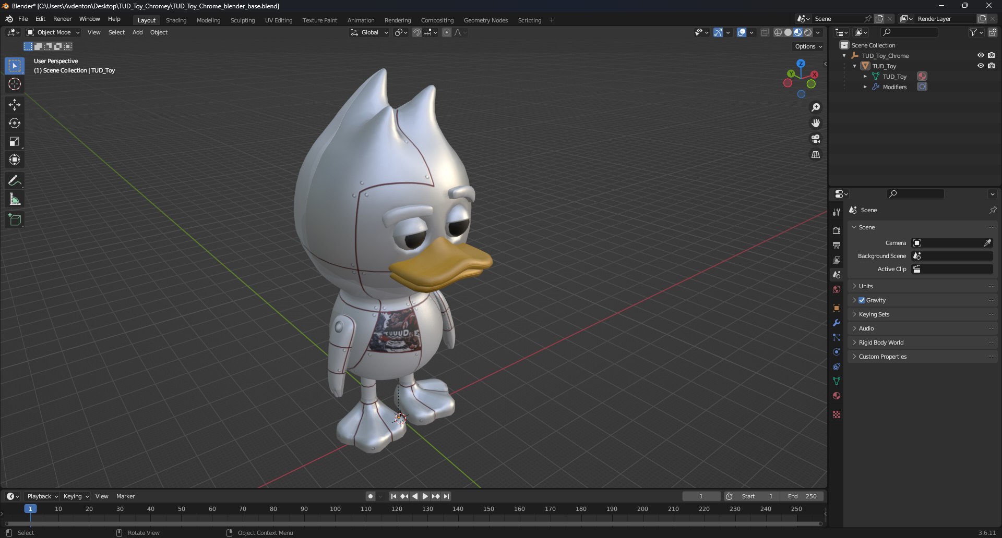Open the Tool properties tab
This screenshot has height=538, width=1002.
[837, 212]
